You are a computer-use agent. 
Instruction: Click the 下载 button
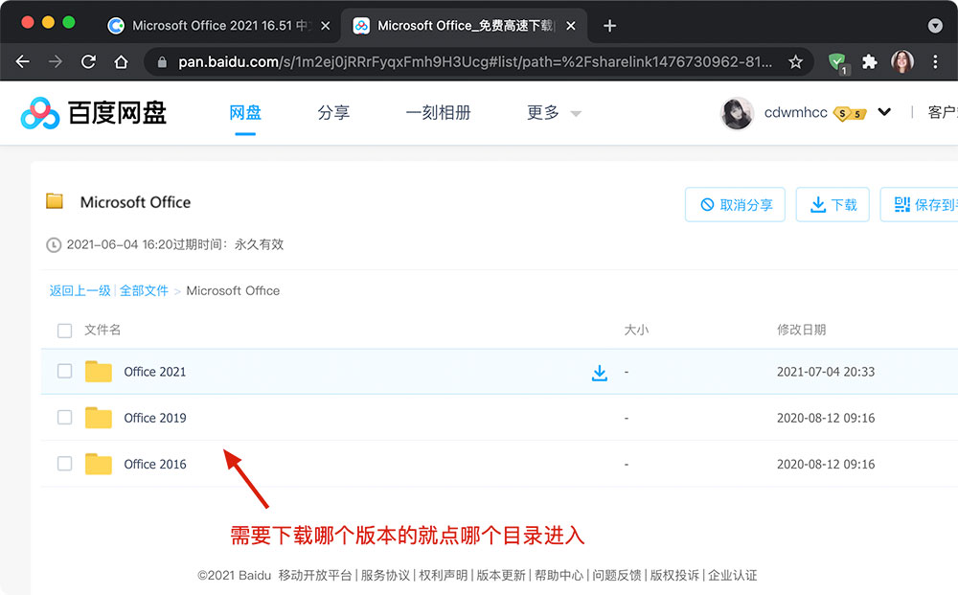click(833, 205)
